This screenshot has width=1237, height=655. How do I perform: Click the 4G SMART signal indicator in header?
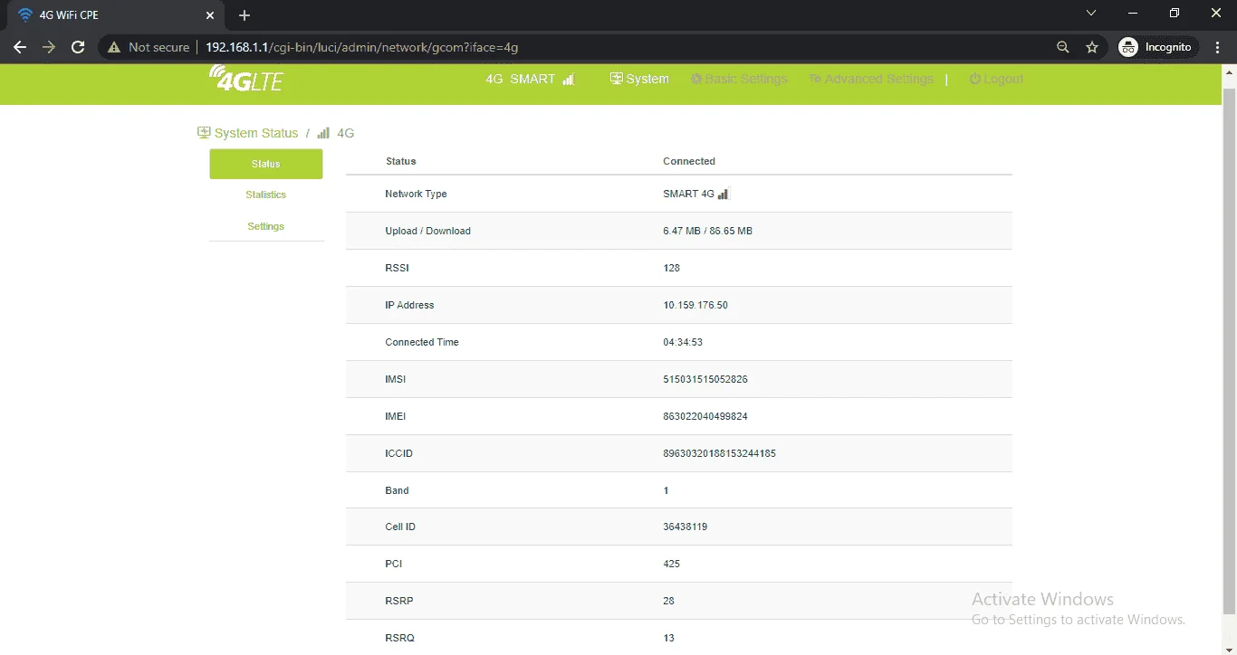530,79
